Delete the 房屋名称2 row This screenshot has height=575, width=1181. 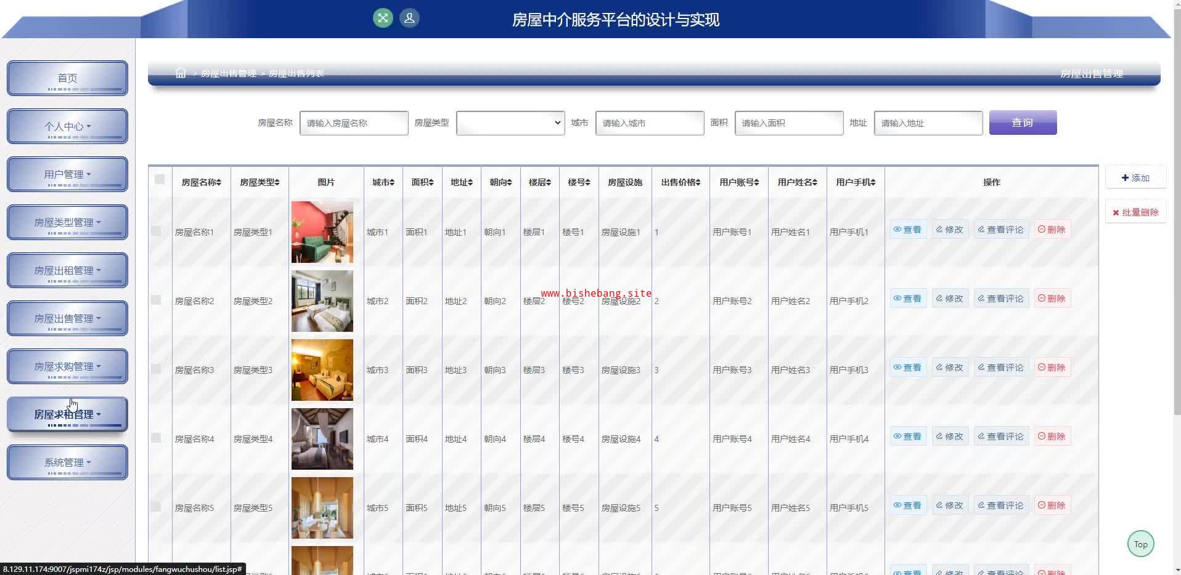pos(1052,299)
